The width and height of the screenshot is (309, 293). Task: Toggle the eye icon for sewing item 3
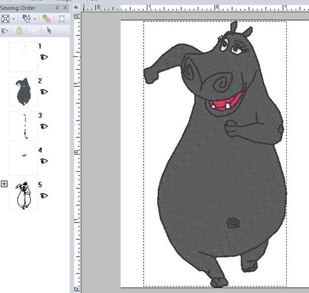click(x=44, y=126)
